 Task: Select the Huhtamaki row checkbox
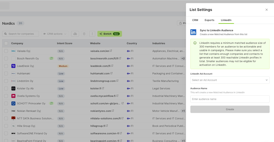(x=6, y=73)
